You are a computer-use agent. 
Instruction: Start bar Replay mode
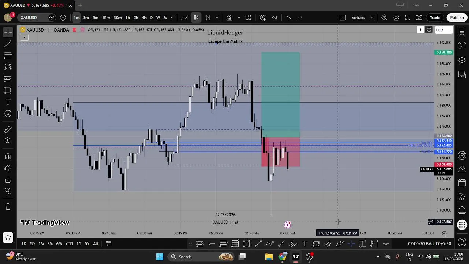[274, 18]
